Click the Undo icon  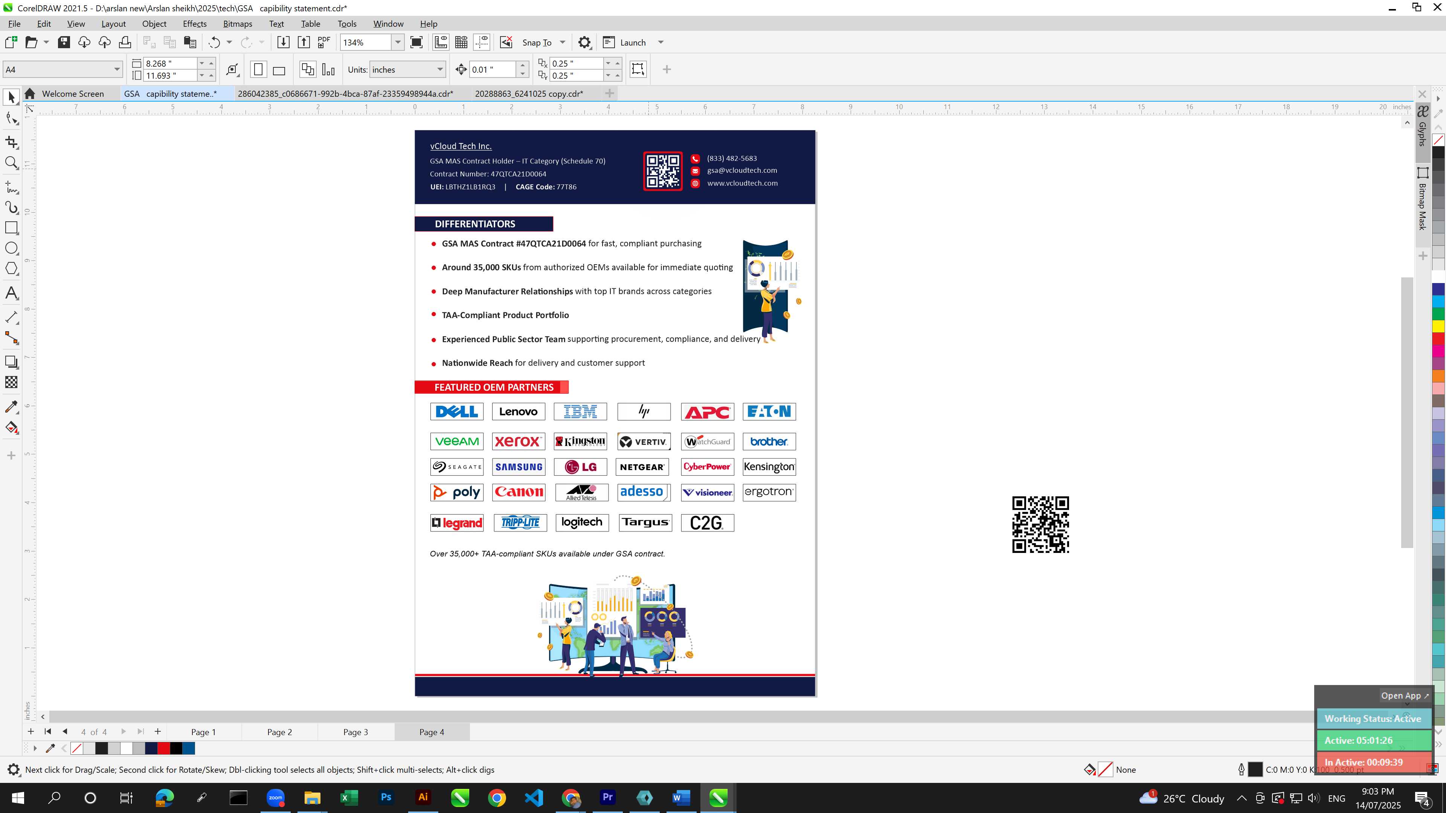click(x=214, y=43)
